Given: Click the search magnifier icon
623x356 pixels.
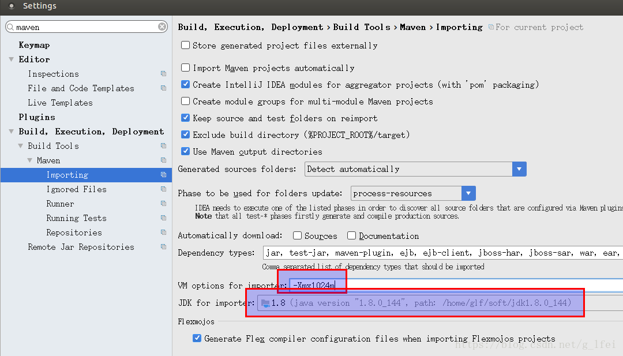Looking at the screenshot, I should click(11, 27).
